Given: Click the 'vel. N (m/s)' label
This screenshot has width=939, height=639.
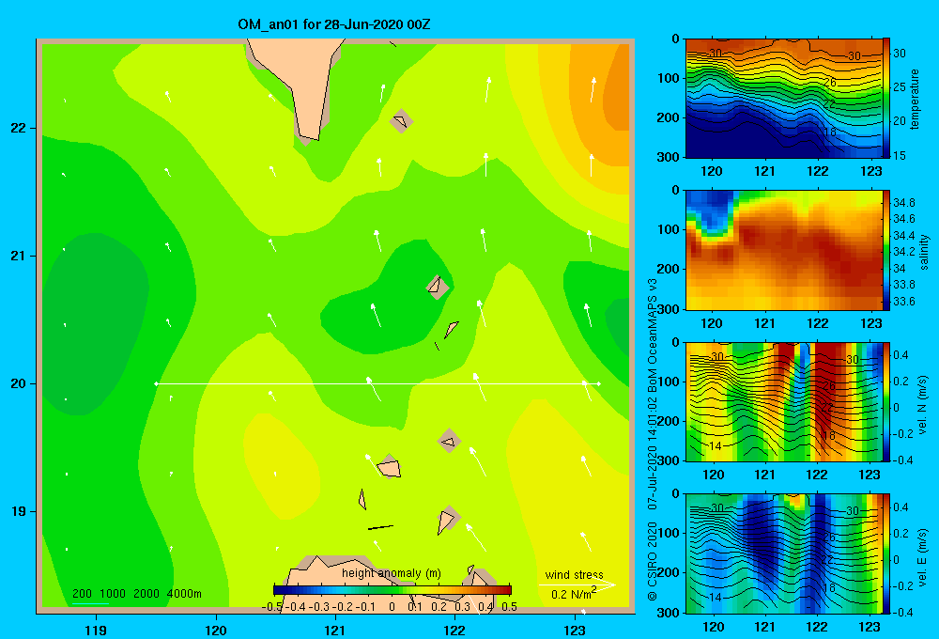Looking at the screenshot, I should tap(922, 405).
